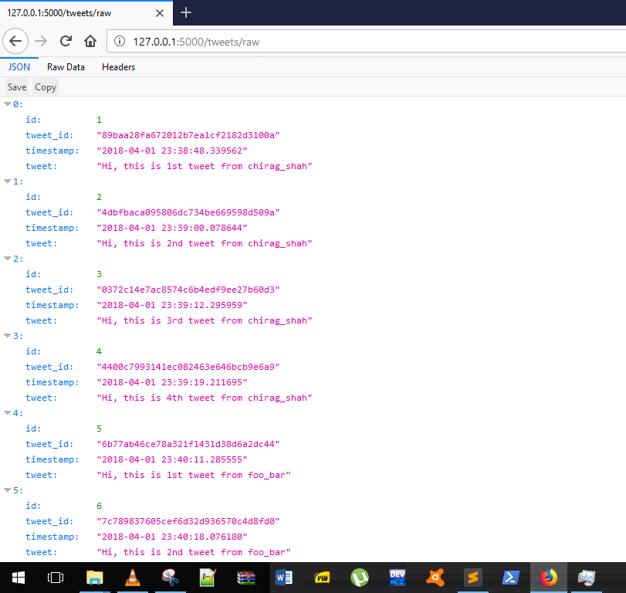
Task: Open Microsoft Word from the taskbar
Action: pos(285,577)
